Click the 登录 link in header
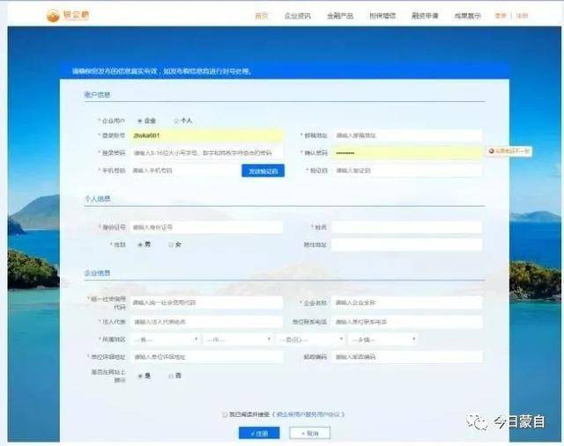The height and width of the screenshot is (446, 564). [501, 16]
